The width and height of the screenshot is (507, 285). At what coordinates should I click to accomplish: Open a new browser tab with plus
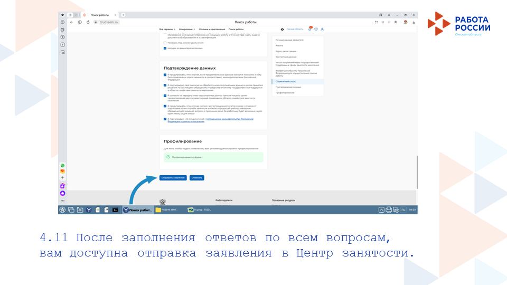coord(123,15)
